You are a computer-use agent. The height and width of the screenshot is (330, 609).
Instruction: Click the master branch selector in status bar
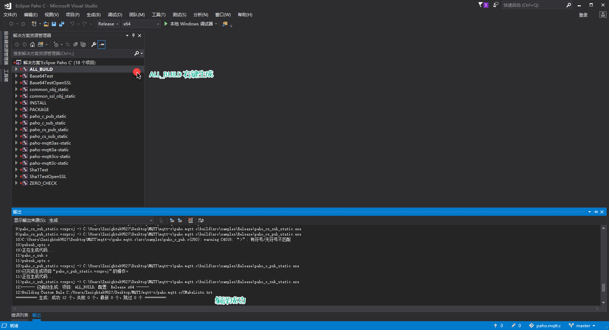point(582,325)
